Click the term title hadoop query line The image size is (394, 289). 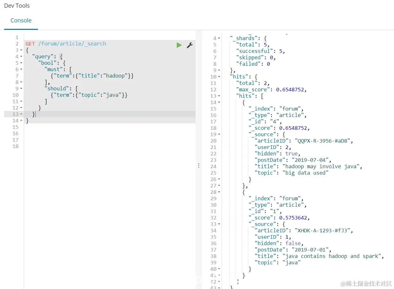click(92, 76)
